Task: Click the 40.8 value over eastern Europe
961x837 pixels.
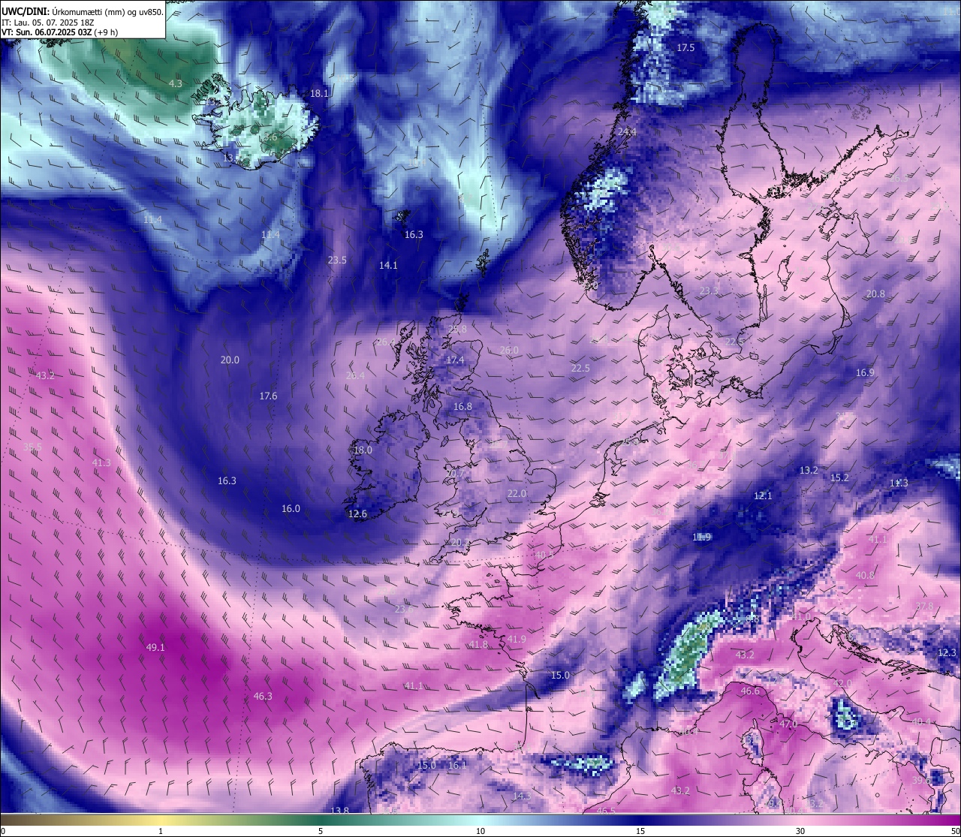Action: 865,575
